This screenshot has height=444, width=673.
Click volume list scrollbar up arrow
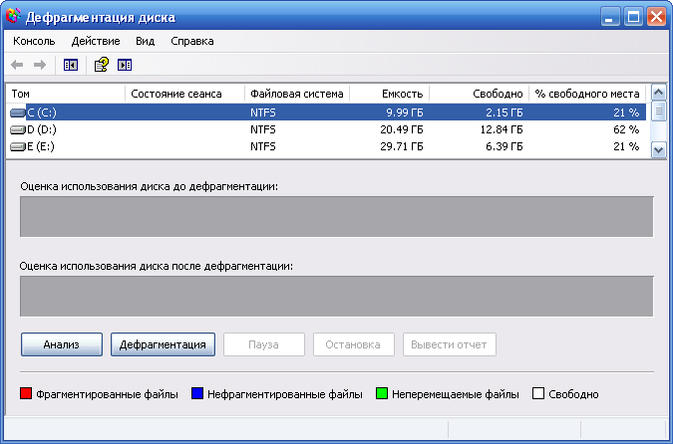[659, 93]
